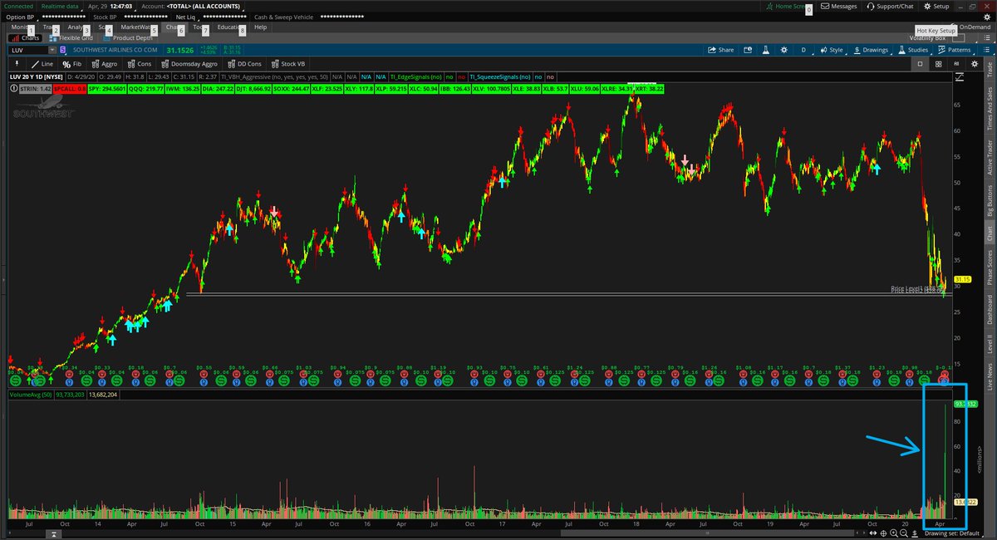Viewport: 997px width, 540px height.
Task: Click the flask icon beside the chart gear
Action: (765, 50)
